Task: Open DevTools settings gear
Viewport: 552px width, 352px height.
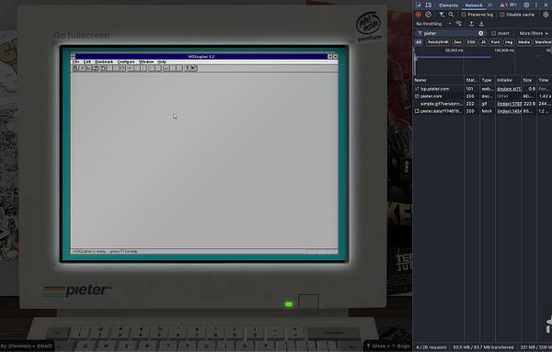Action: pos(526,5)
